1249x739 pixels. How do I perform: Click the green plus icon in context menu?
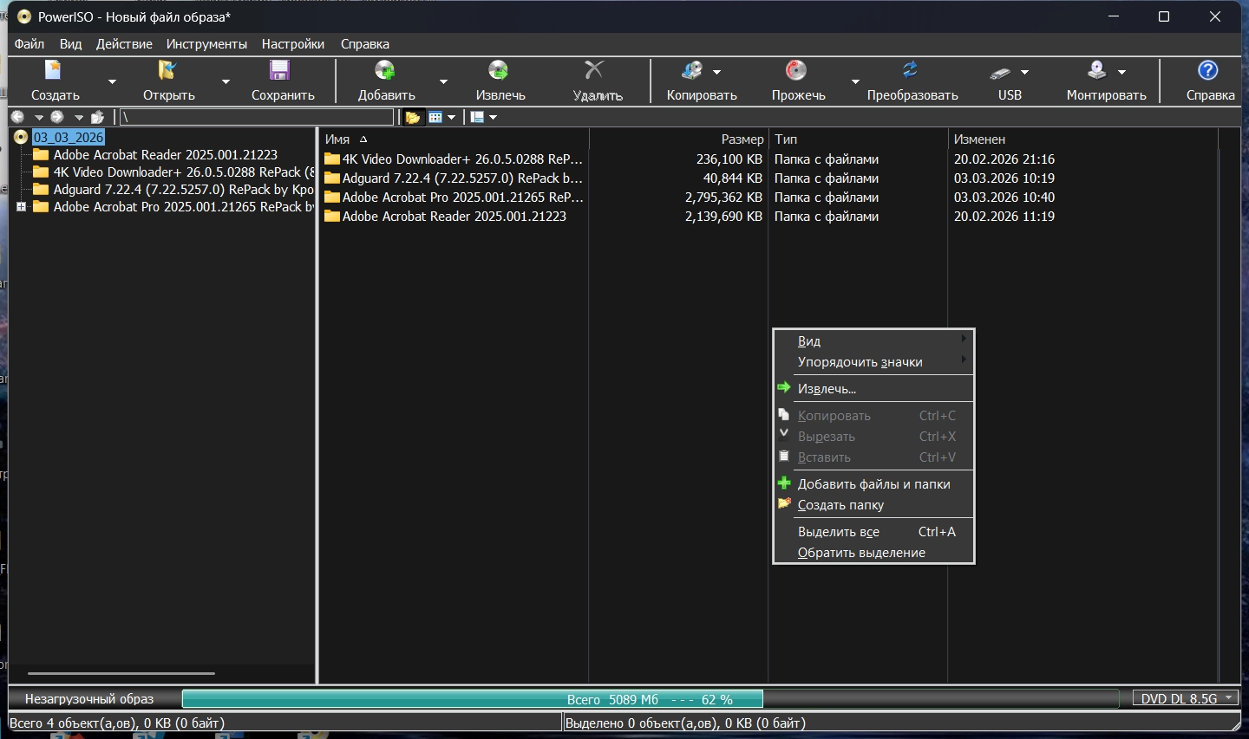(784, 483)
